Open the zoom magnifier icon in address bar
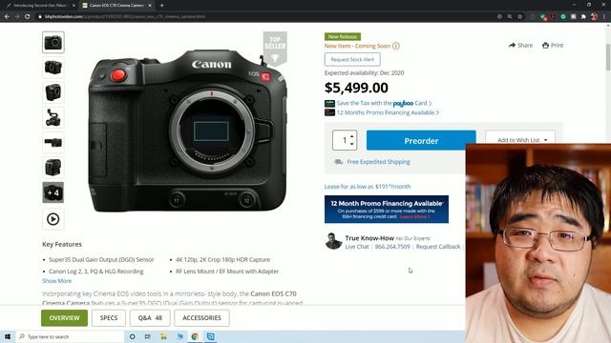 510,17
